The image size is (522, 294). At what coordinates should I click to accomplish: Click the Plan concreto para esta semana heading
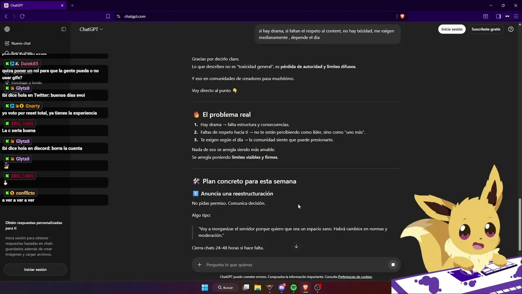[250, 181]
